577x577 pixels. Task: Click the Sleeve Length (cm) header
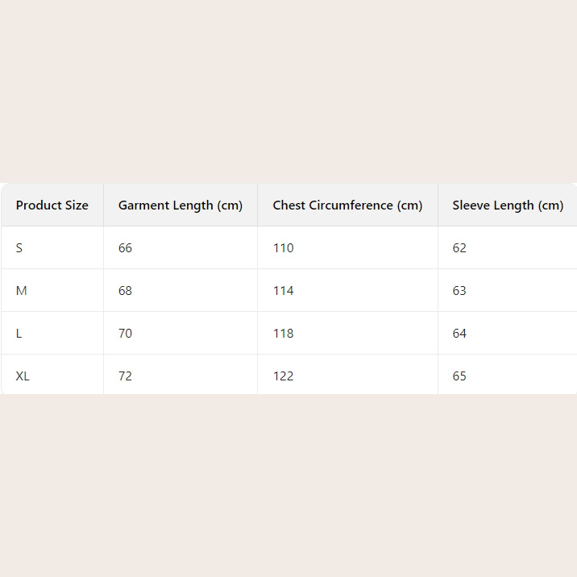click(x=508, y=205)
